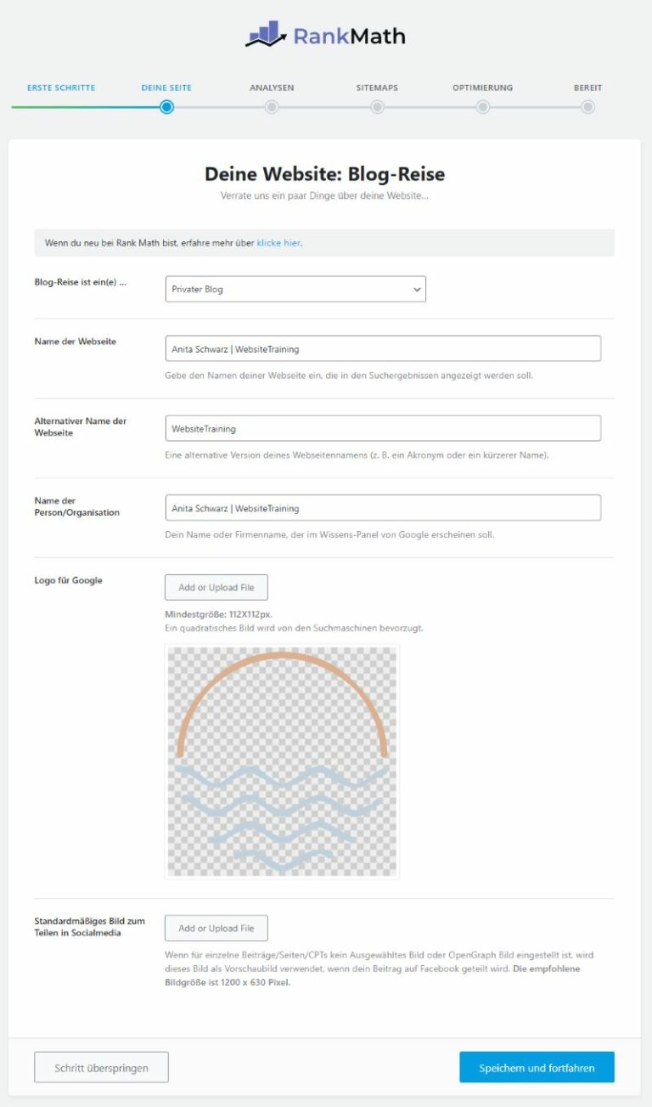
Task: Focus the Alternativer Name der Webseite field
Action: 383,428
